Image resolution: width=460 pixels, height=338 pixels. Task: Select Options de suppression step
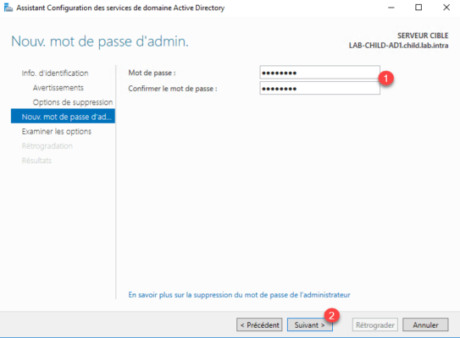(73, 102)
